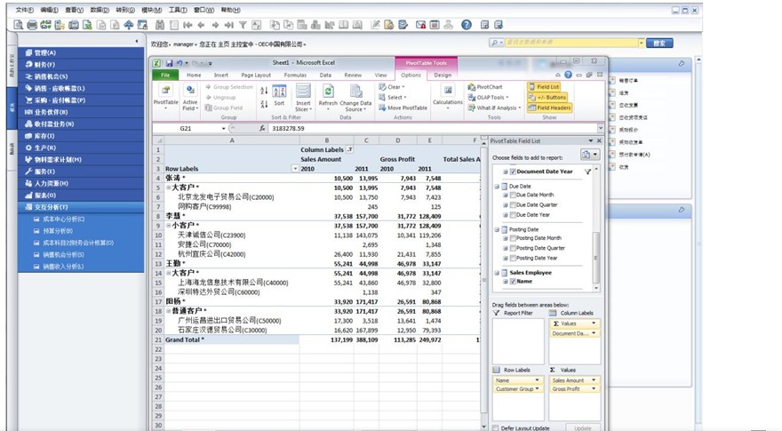Collapse the Sales Employee field group
Screen dimensions: 782x431
497,273
